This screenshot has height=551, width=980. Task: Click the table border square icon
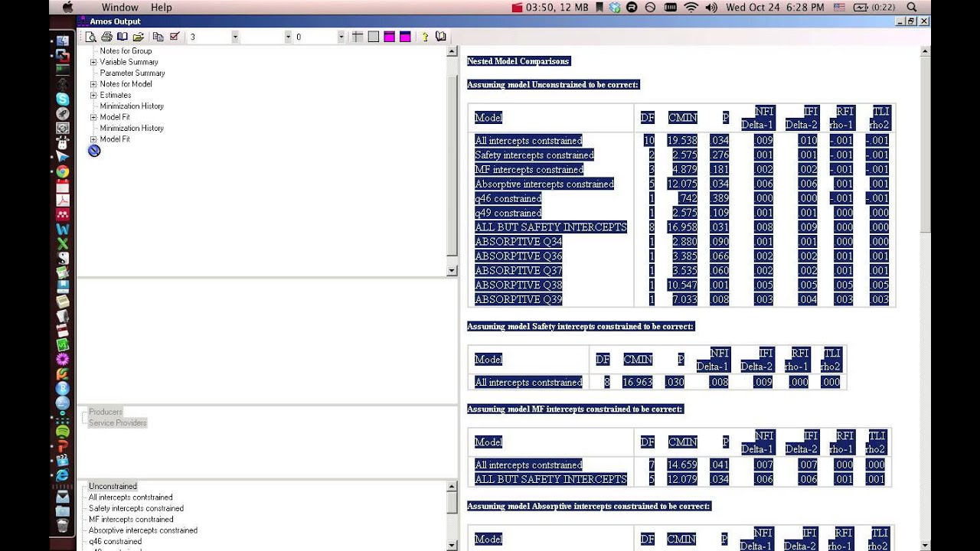coord(374,37)
